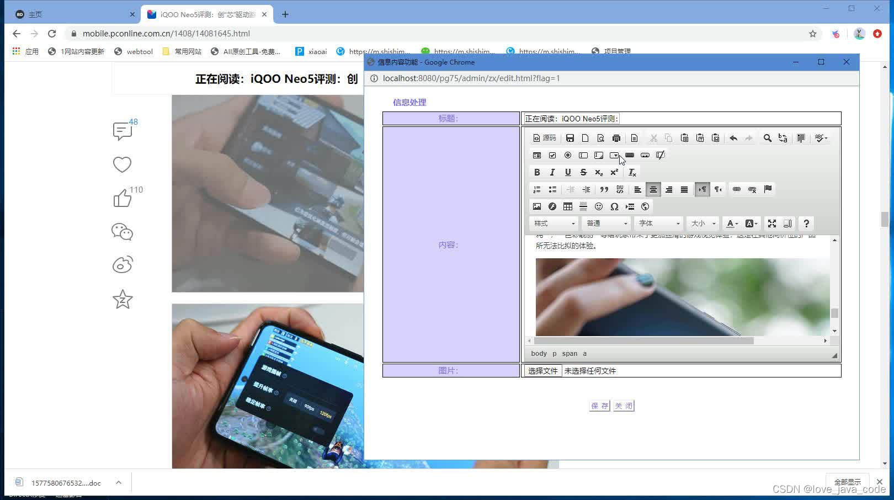Open the Find magnifier icon
This screenshot has width=894, height=500.
pos(767,138)
